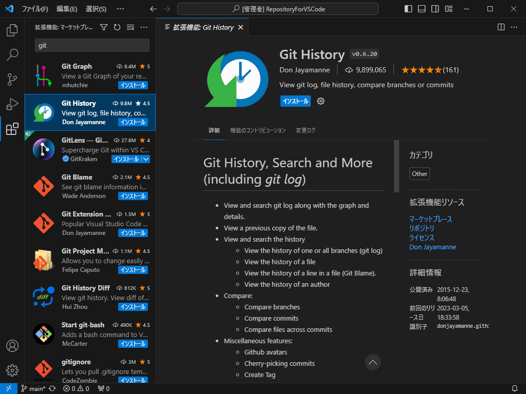Image resolution: width=526 pixels, height=394 pixels.
Task: Click the main* branch indicator
Action: [x=33, y=388]
